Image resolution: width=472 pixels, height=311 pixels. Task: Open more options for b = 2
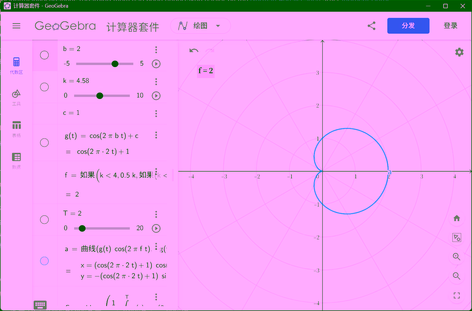[156, 50]
